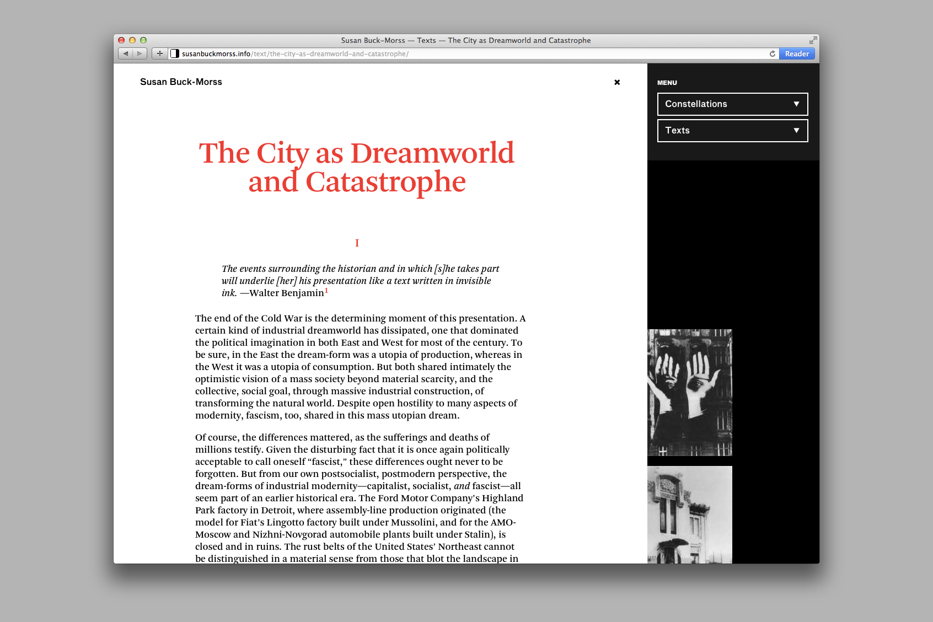Open footnote 1 after Walter Benjamin
Screen dimensions: 933x622
[326, 291]
